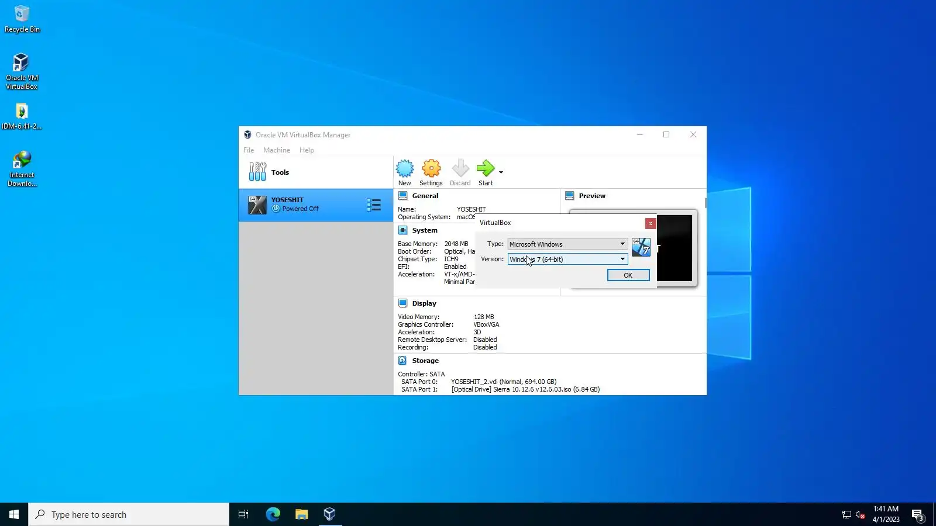Screen dimensions: 936x526
Task: Open the network status tray icon
Action: click(846, 515)
